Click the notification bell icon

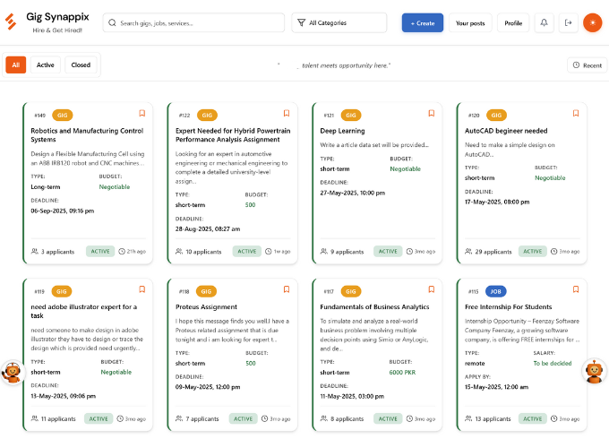point(543,23)
